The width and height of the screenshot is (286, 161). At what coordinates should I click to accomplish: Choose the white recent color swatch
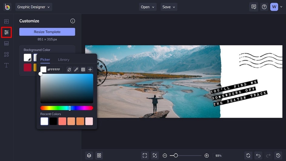pyautogui.click(x=44, y=121)
